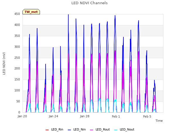180x135 pixels.
Task: Click the 100 y-axis tick label
Action: click(x=17, y=91)
